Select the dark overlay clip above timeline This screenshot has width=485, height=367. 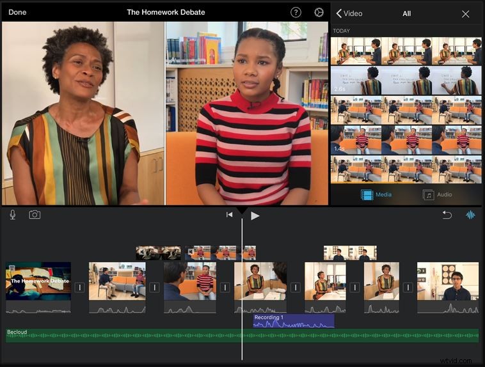coord(159,253)
